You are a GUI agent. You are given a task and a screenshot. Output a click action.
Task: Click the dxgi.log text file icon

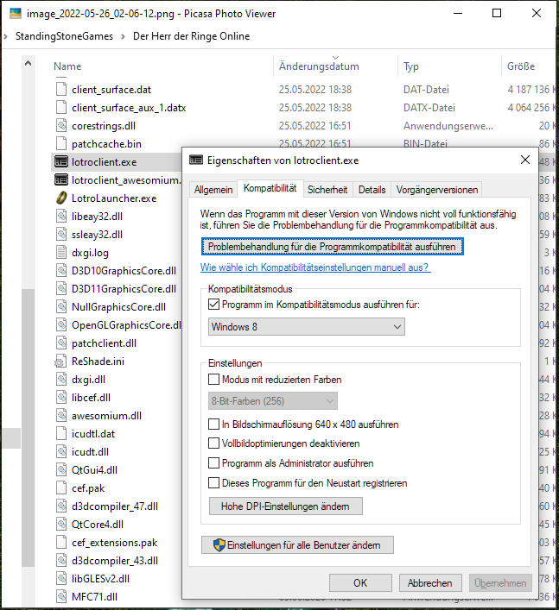pyautogui.click(x=61, y=253)
